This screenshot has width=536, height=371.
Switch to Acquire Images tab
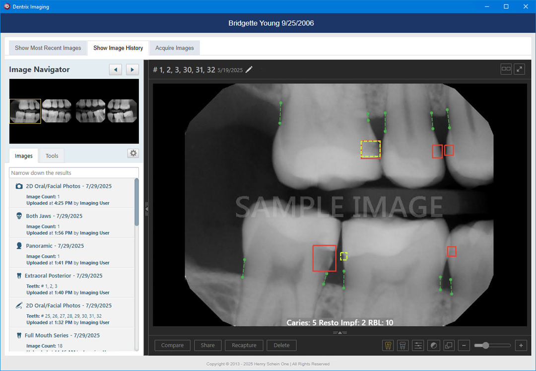click(x=175, y=48)
